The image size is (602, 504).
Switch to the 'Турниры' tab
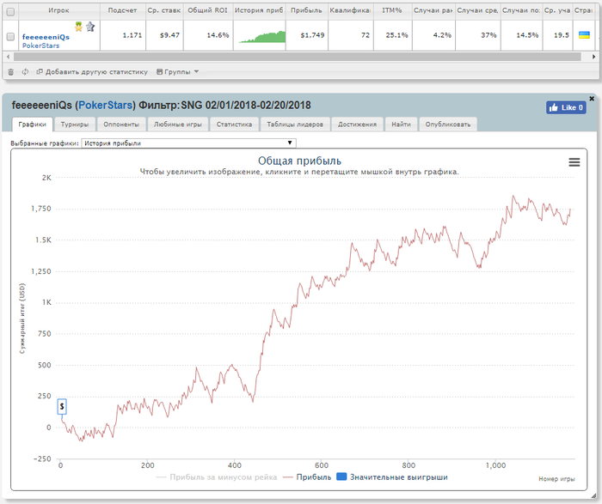75,124
